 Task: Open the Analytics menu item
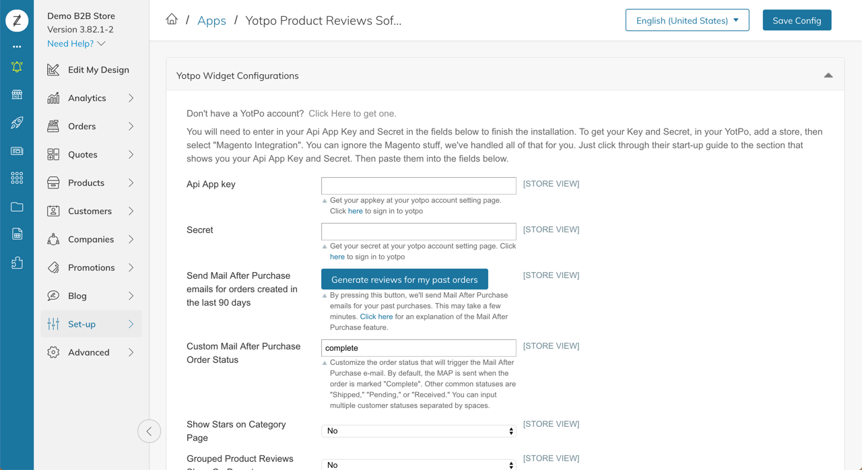coord(92,98)
